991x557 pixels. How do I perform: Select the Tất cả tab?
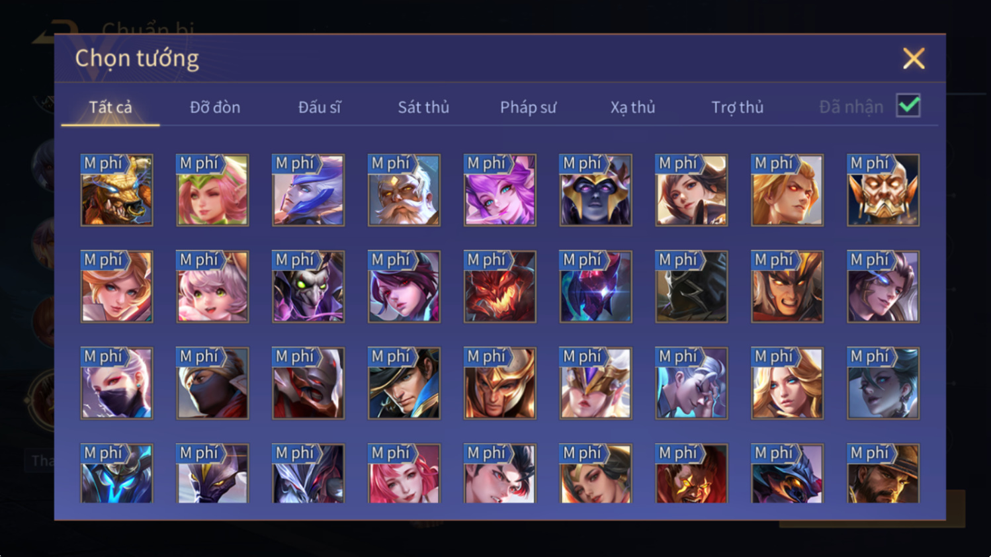110,107
